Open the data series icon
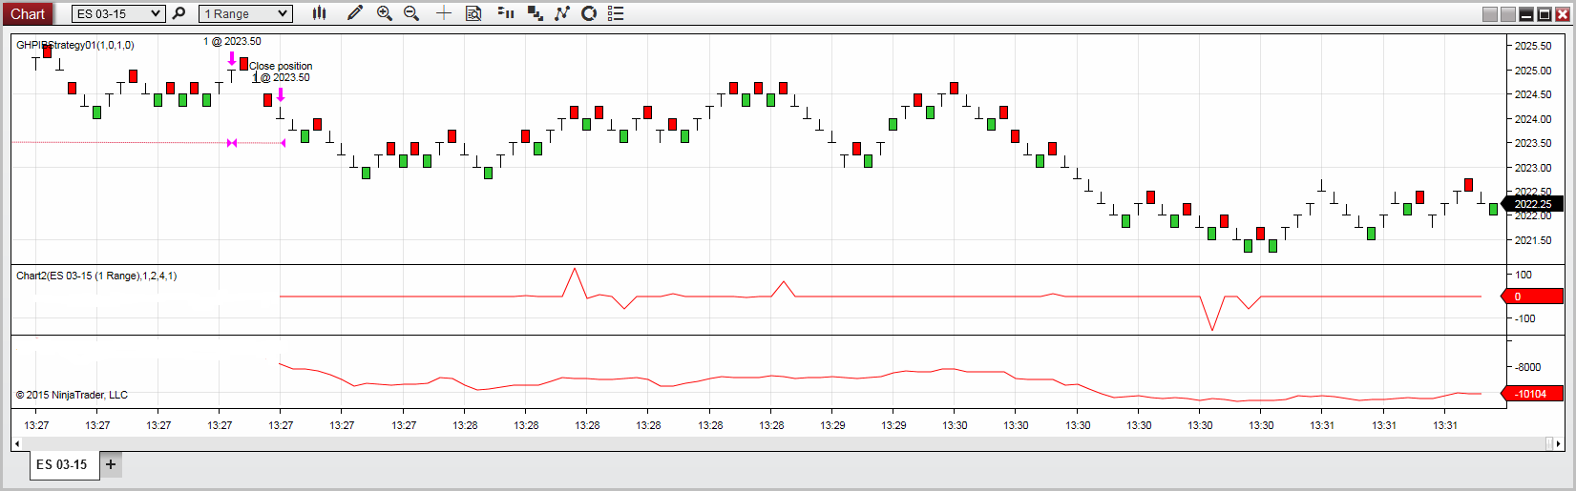The image size is (1576, 491). pyautogui.click(x=536, y=13)
